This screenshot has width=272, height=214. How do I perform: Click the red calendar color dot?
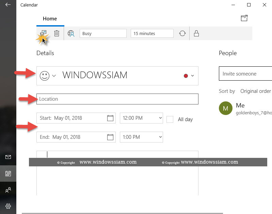tap(186, 76)
